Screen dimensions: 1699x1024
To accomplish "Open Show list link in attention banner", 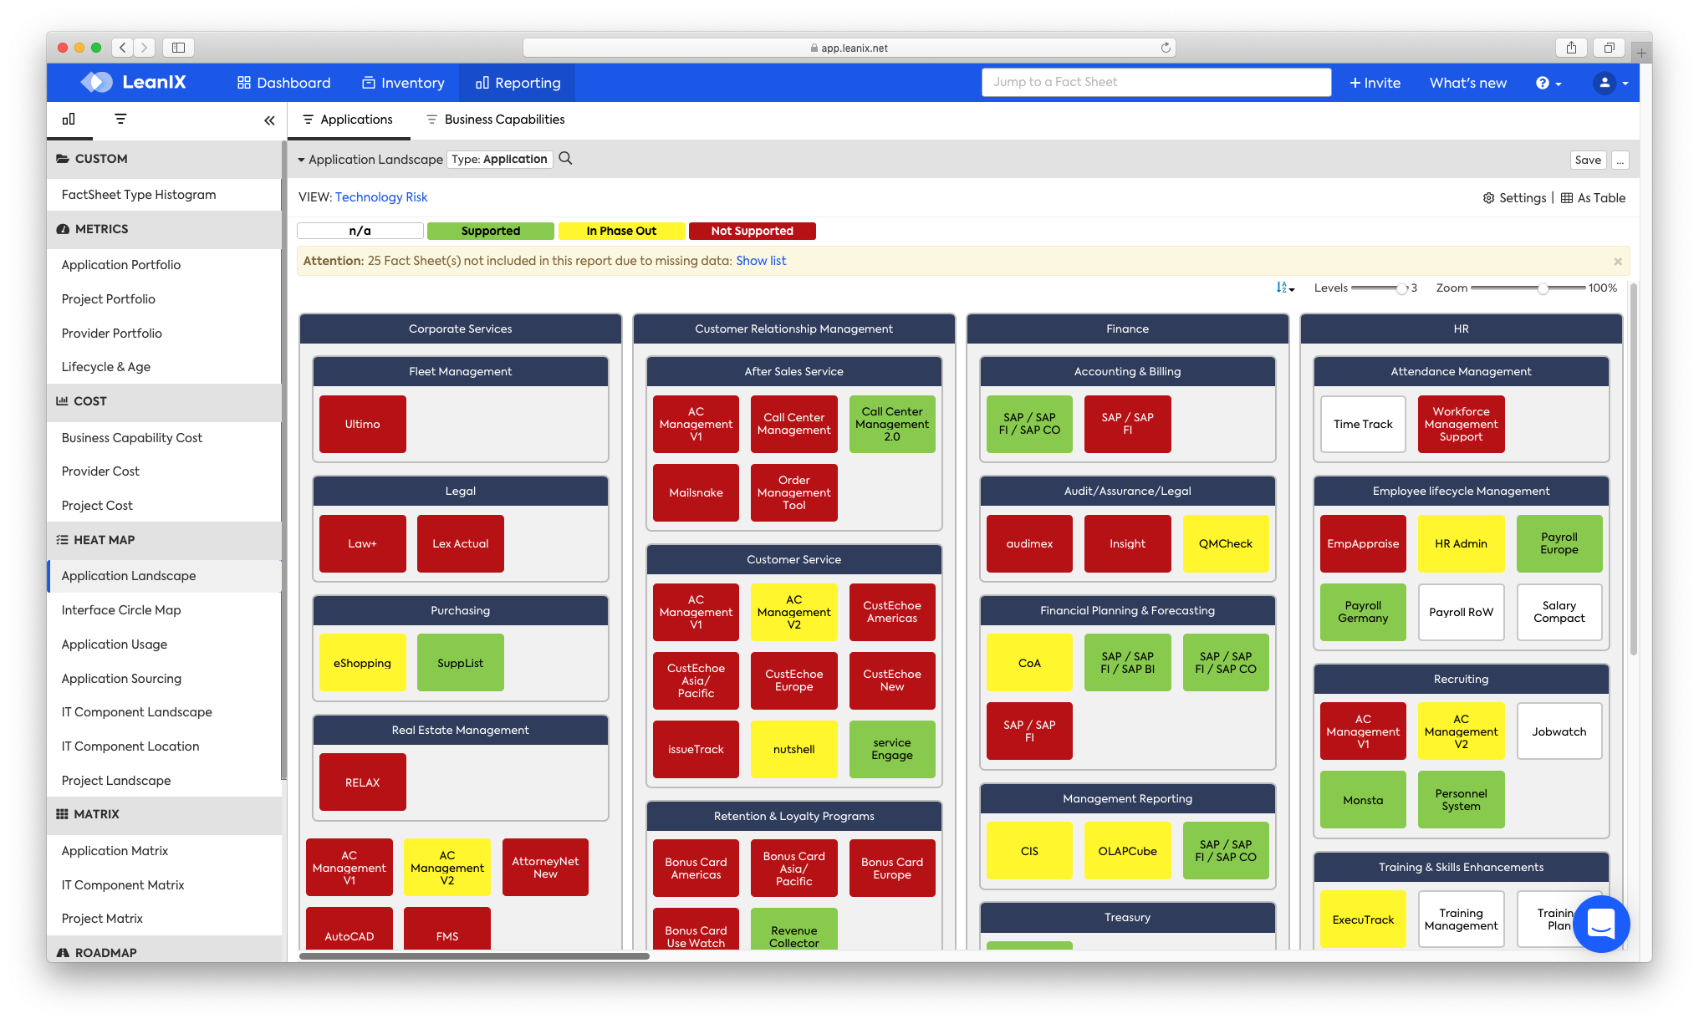I will [760, 260].
